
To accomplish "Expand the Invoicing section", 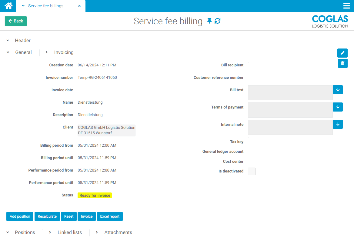I will pos(47,52).
